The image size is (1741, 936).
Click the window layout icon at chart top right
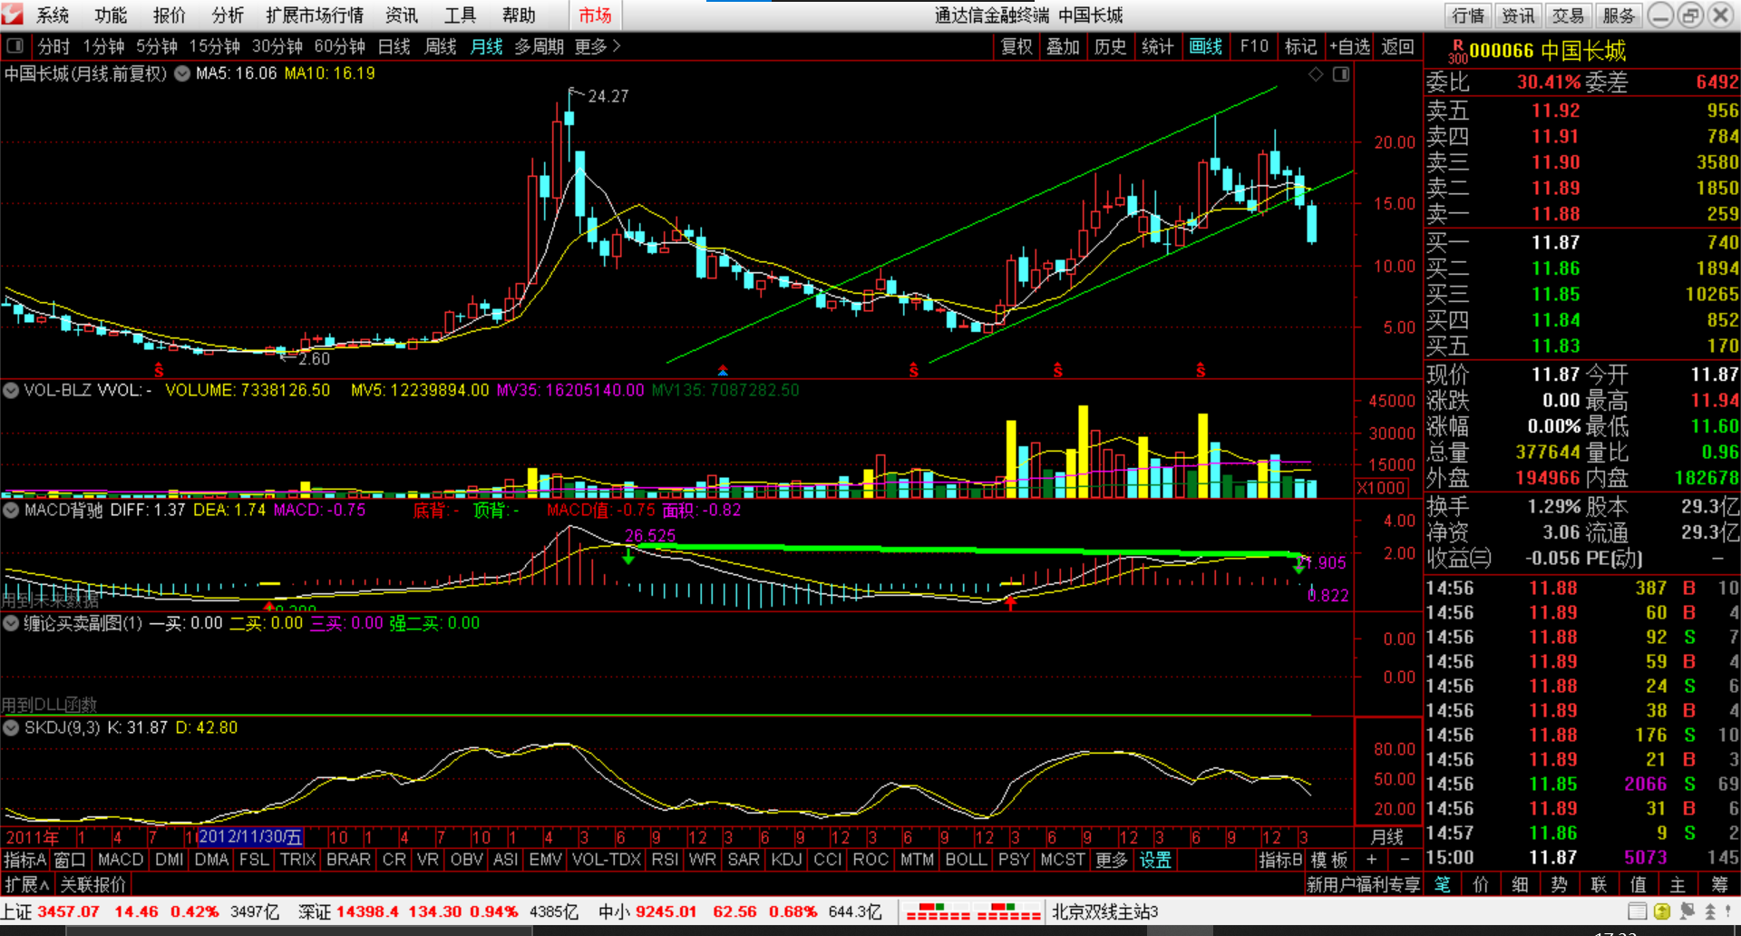tap(1341, 73)
